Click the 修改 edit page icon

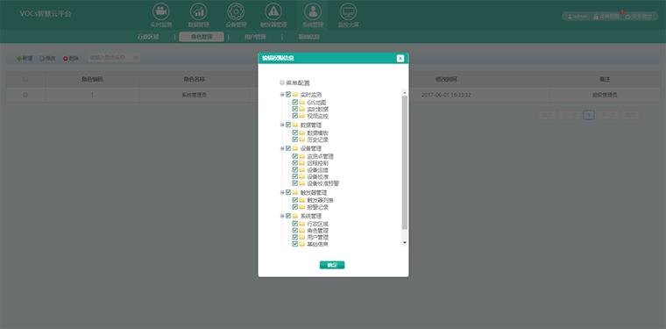42,58
